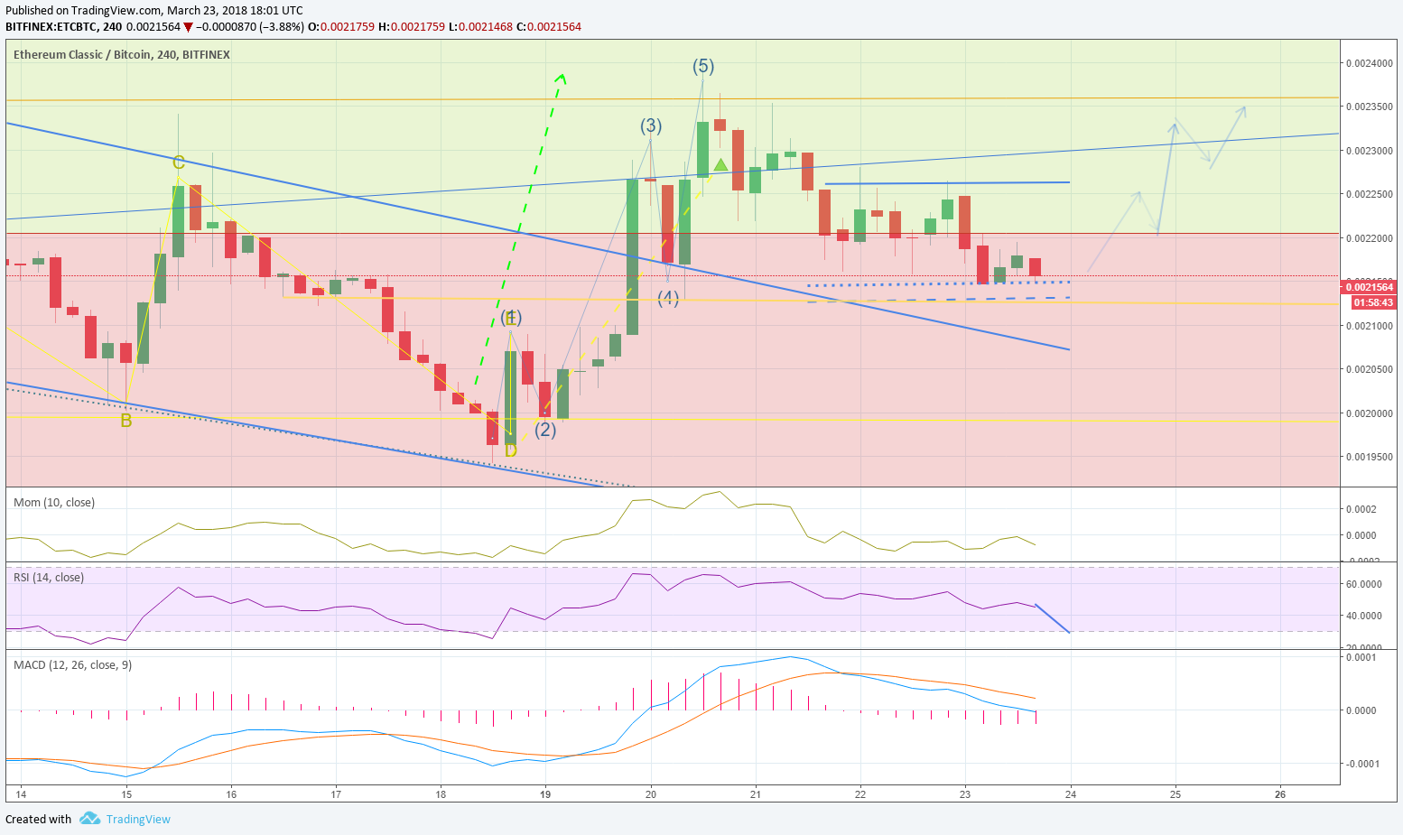Click the Published on TradingView.com header text
The width and height of the screenshot is (1403, 835).
[154, 11]
